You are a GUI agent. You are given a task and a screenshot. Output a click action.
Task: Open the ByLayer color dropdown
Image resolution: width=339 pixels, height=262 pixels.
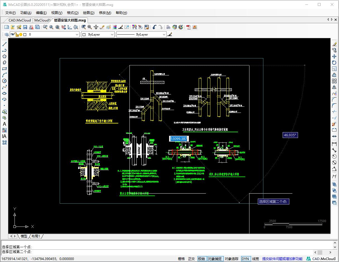click(112, 34)
